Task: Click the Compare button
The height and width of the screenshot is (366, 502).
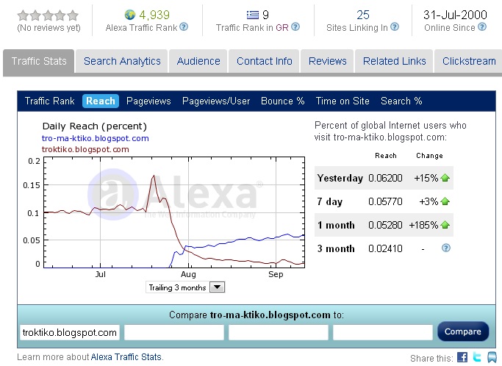Action: click(463, 331)
